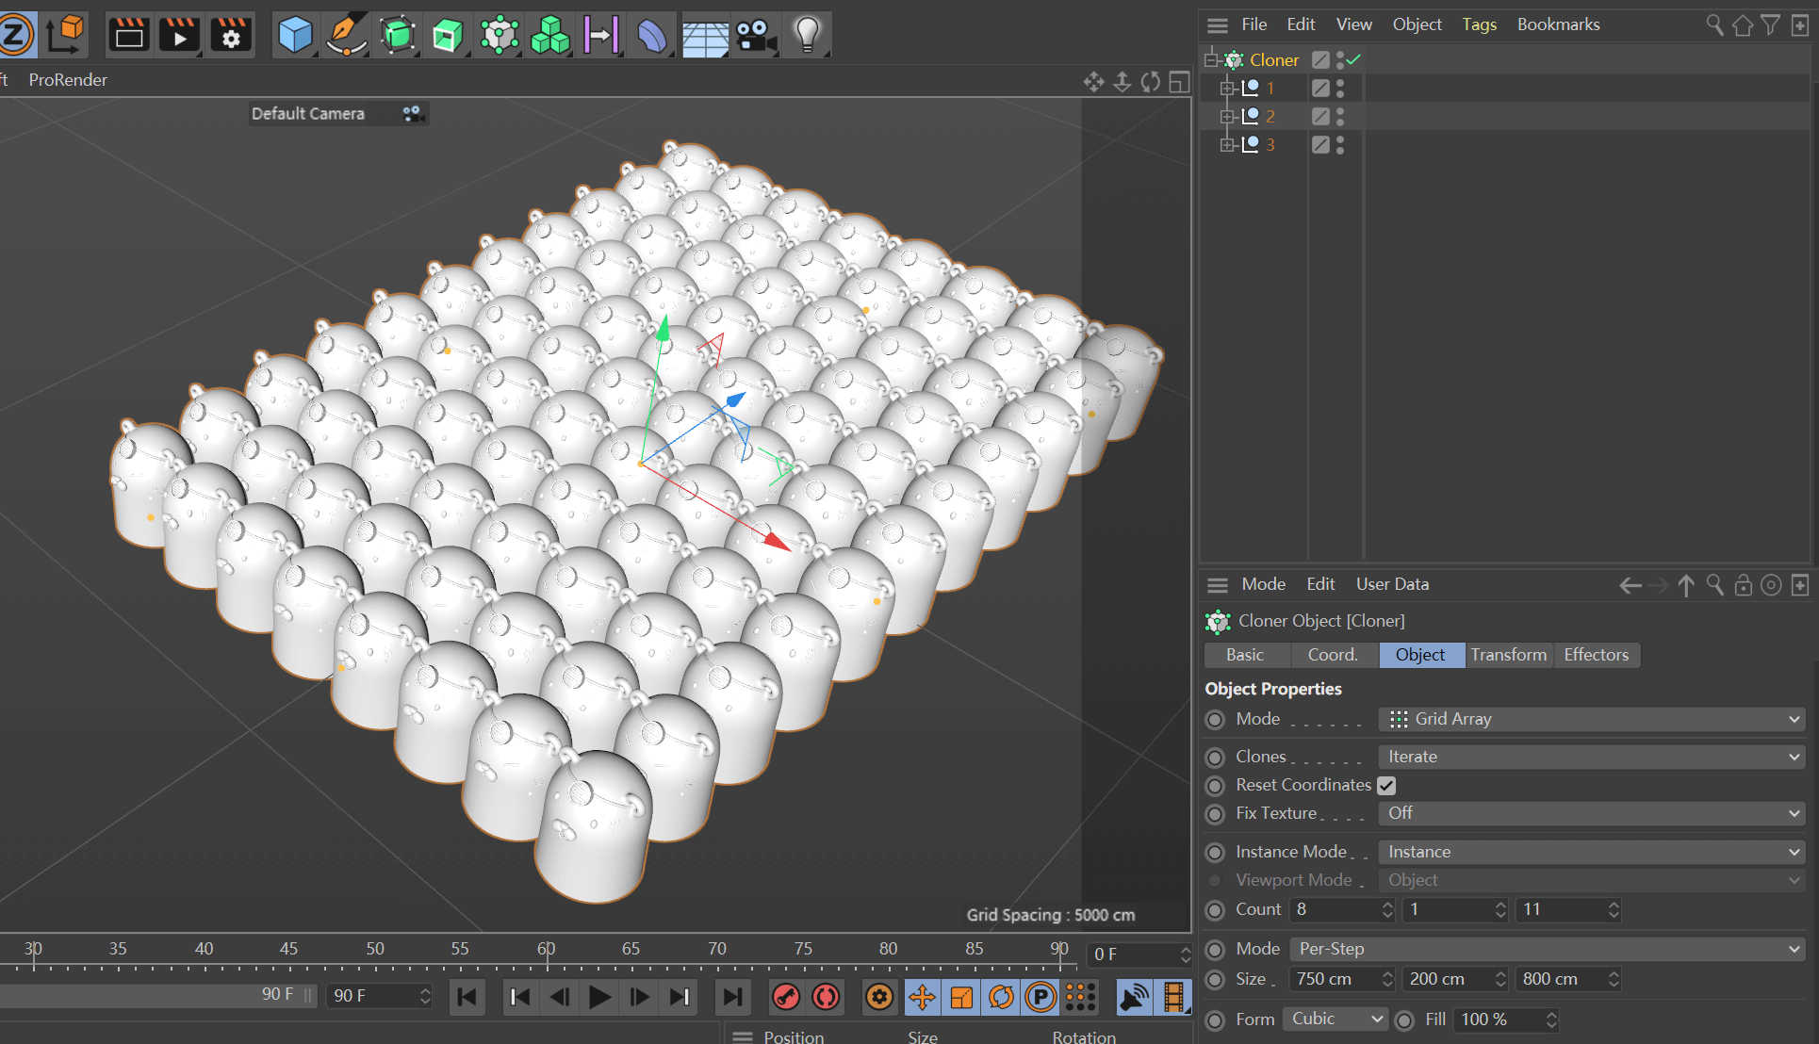Lock the Attribute Manager element

tap(1743, 586)
